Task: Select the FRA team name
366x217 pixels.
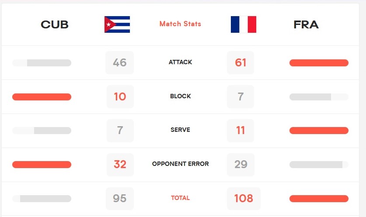Action: pyautogui.click(x=306, y=24)
